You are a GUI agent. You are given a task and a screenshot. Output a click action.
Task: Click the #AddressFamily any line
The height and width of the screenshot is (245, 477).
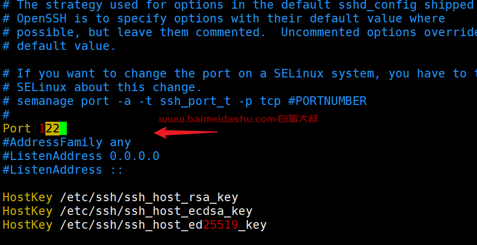point(67,143)
